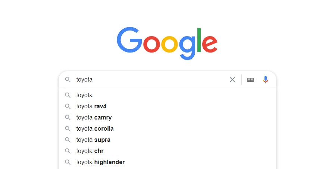Click the magnifier icon beside toyota camry
332x169 pixels.
pyautogui.click(x=68, y=118)
